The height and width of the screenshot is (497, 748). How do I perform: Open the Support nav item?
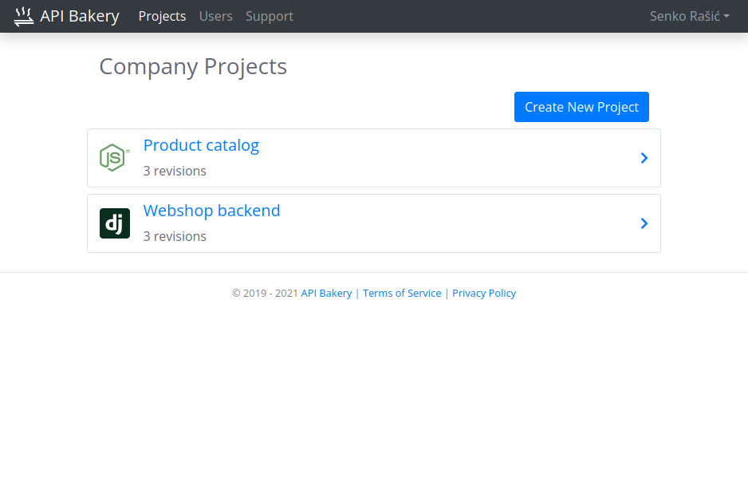point(270,16)
